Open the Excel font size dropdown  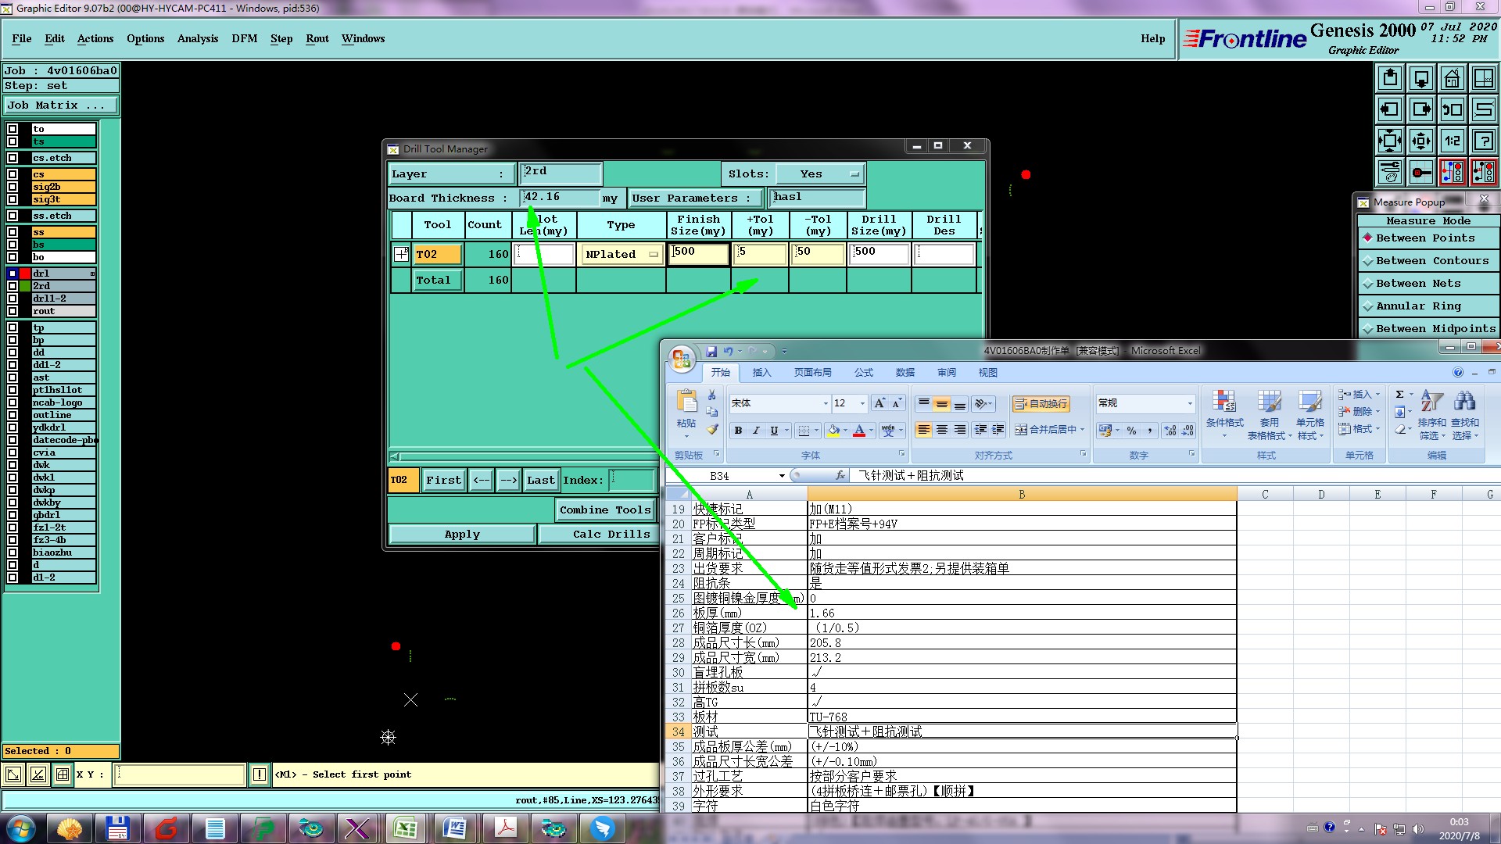click(x=862, y=403)
